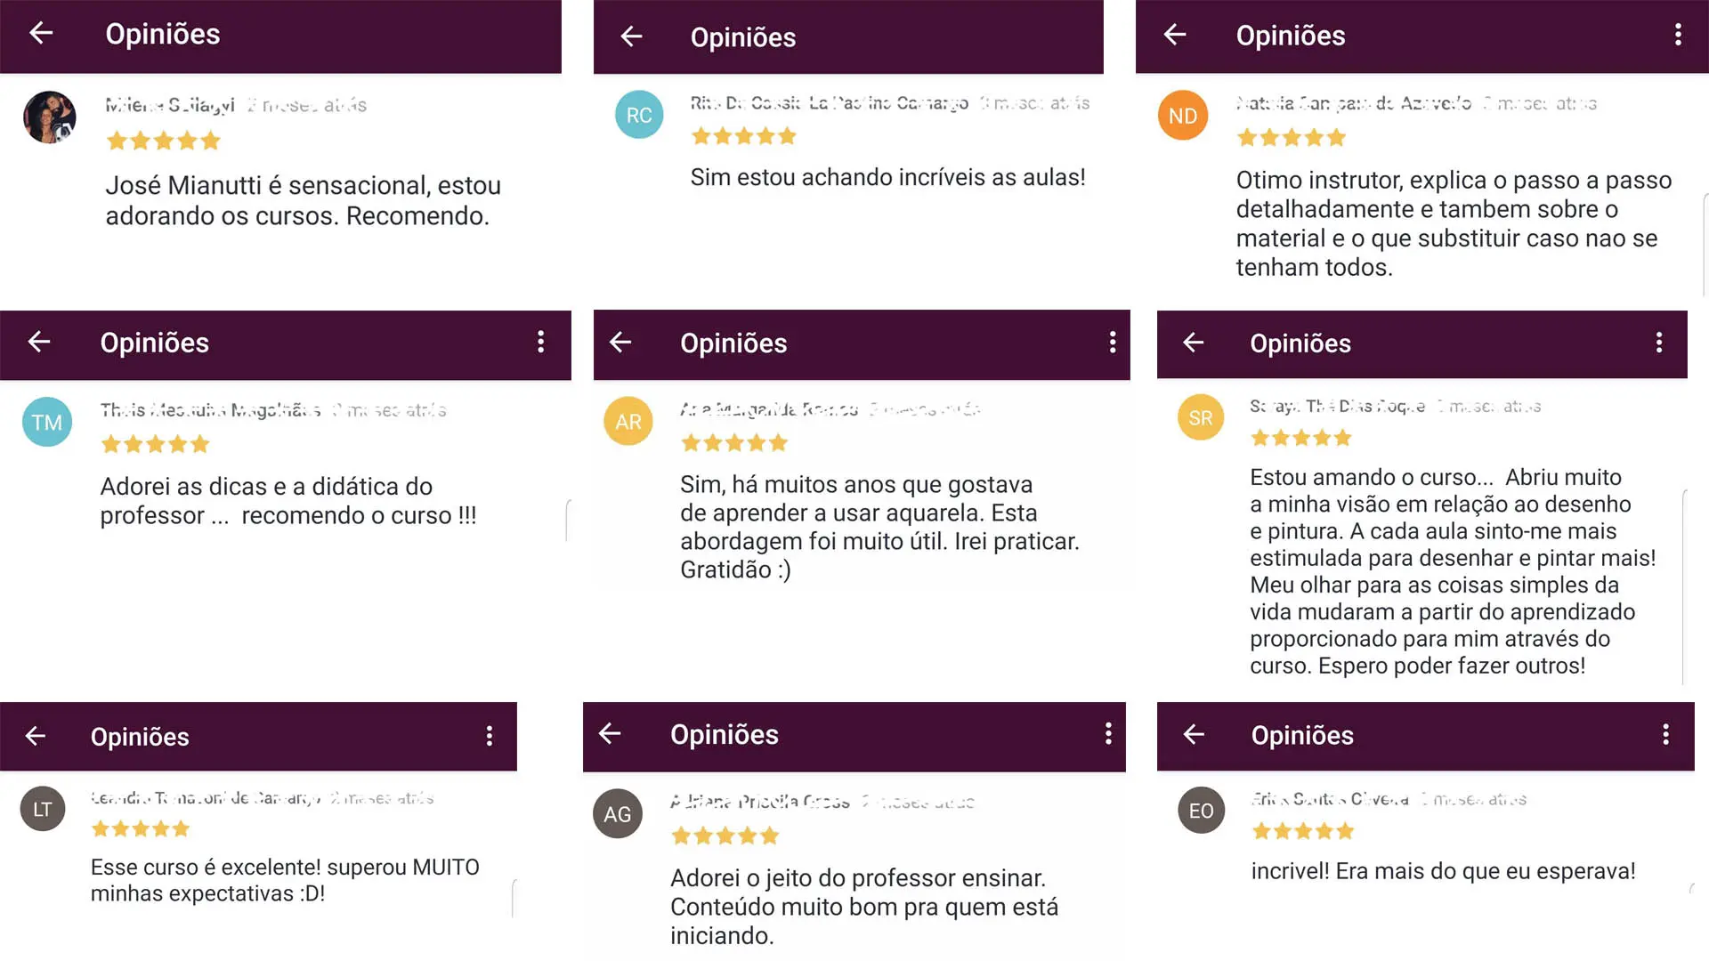Open three-dot menu above ND avatar review
Screen dimensions: 1709x961
(1678, 35)
